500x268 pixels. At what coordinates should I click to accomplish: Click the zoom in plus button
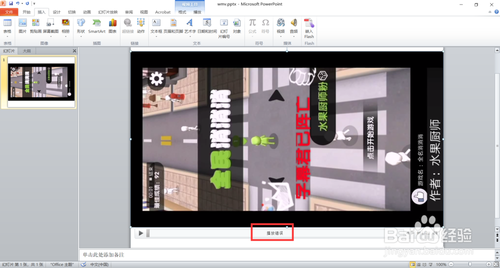tap(489, 264)
